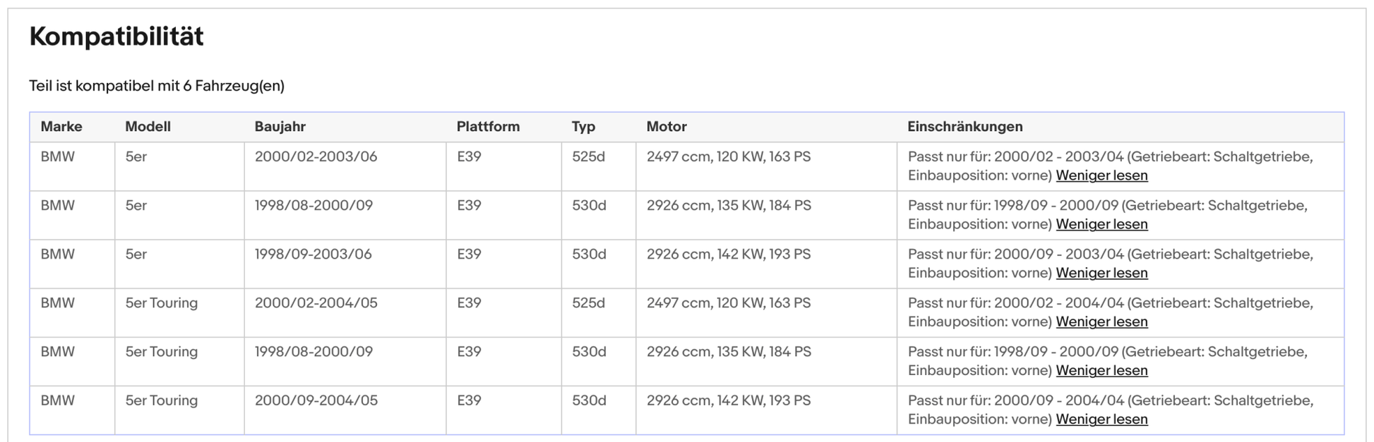Collapse restrictions for 5er Touring 530d 184 PS
The width and height of the screenshot is (1374, 442).
[x=1101, y=370]
